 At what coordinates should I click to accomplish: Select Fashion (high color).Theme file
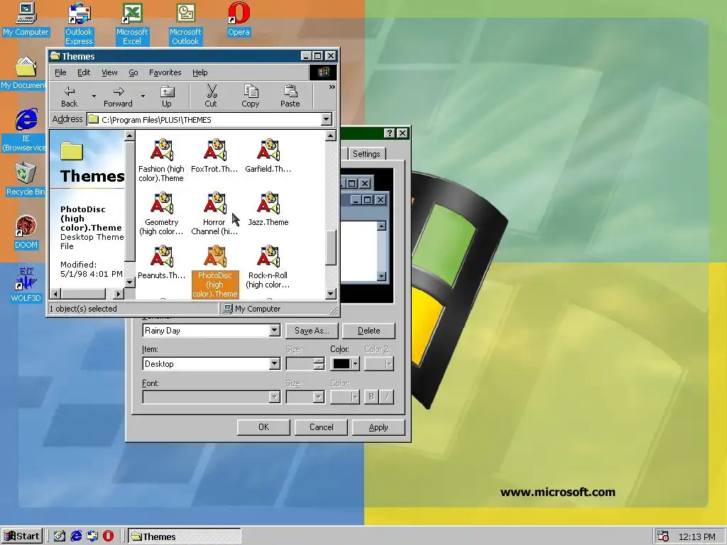(x=161, y=160)
